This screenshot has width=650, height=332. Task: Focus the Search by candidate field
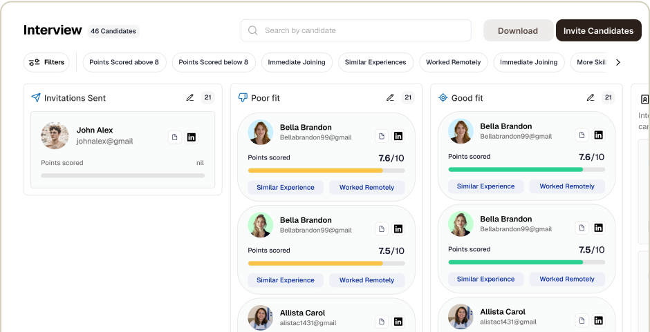[356, 30]
